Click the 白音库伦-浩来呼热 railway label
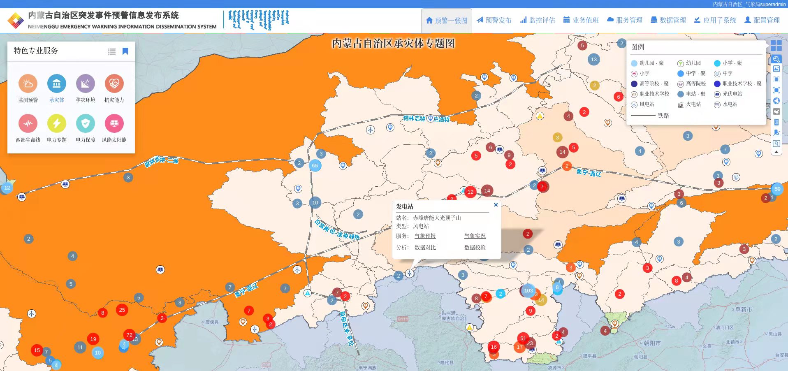 coord(337,230)
